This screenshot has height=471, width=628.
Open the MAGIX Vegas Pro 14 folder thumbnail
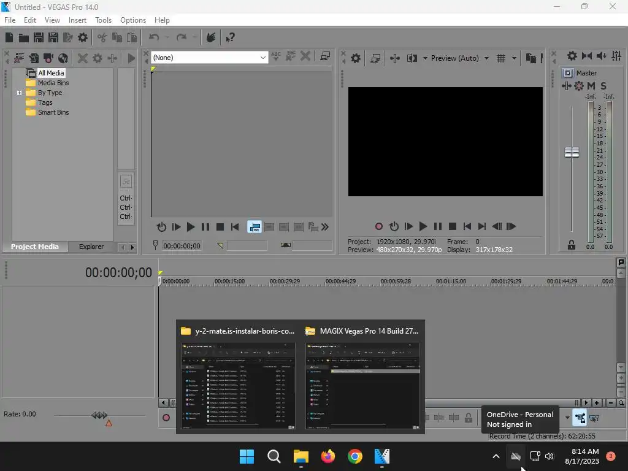(x=362, y=386)
